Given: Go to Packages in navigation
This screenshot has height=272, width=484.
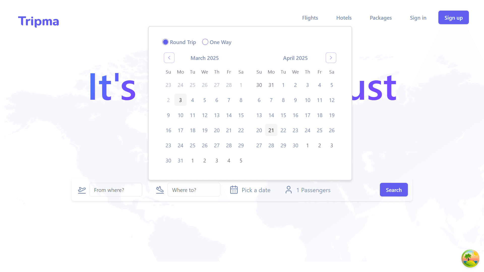Looking at the screenshot, I should (x=381, y=18).
